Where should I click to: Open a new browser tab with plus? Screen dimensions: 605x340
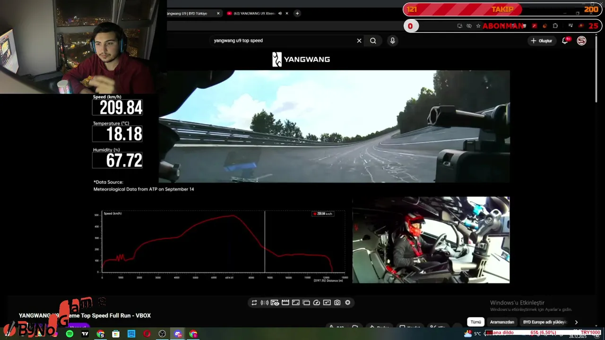(297, 13)
